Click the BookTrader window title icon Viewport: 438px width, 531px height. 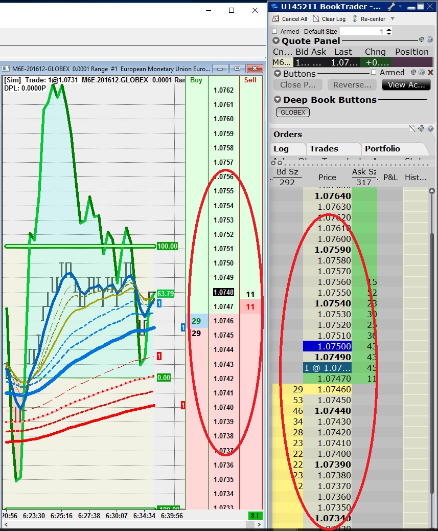tap(274, 7)
